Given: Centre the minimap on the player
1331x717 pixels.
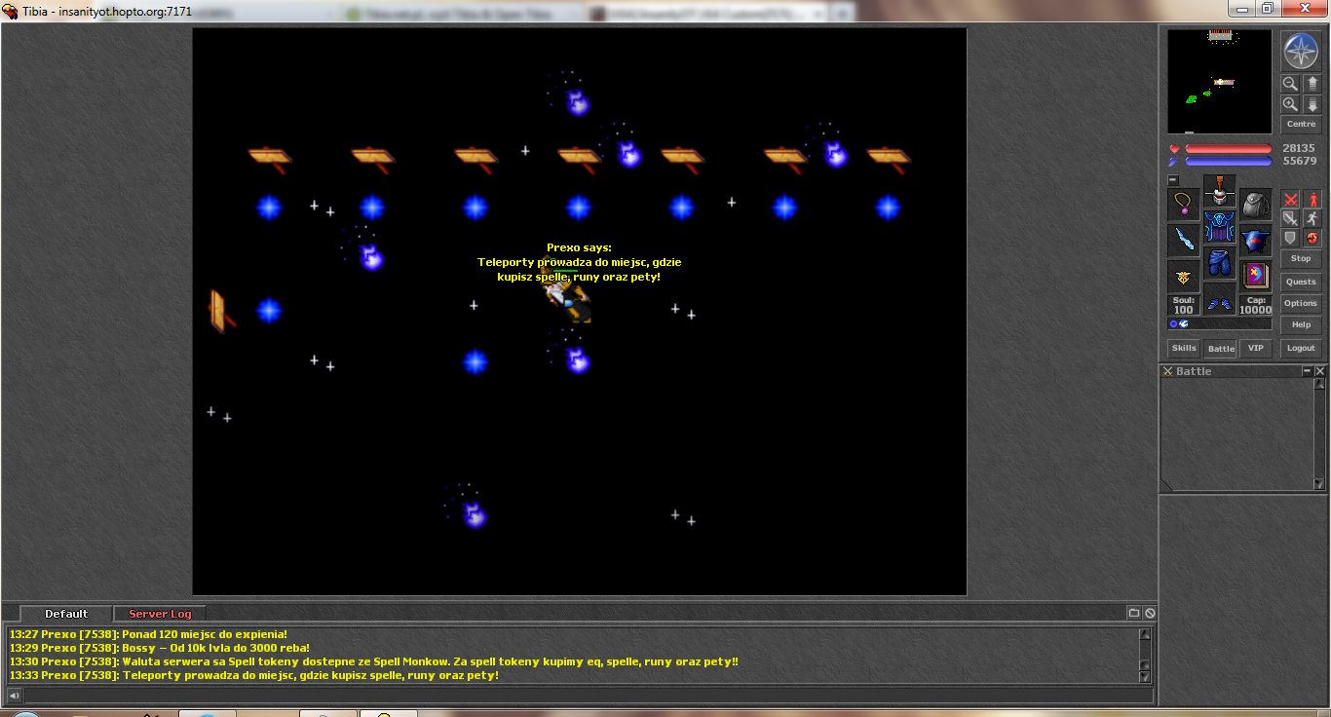Looking at the screenshot, I should [x=1301, y=125].
